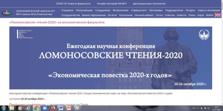
Task: Open Личный кабинет
Action: coord(144,15)
